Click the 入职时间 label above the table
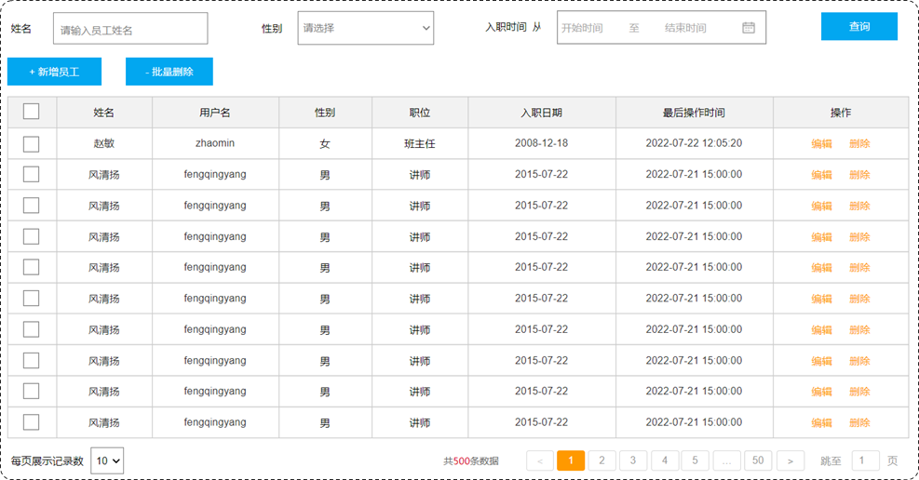This screenshot has height=480, width=919. 506,27
